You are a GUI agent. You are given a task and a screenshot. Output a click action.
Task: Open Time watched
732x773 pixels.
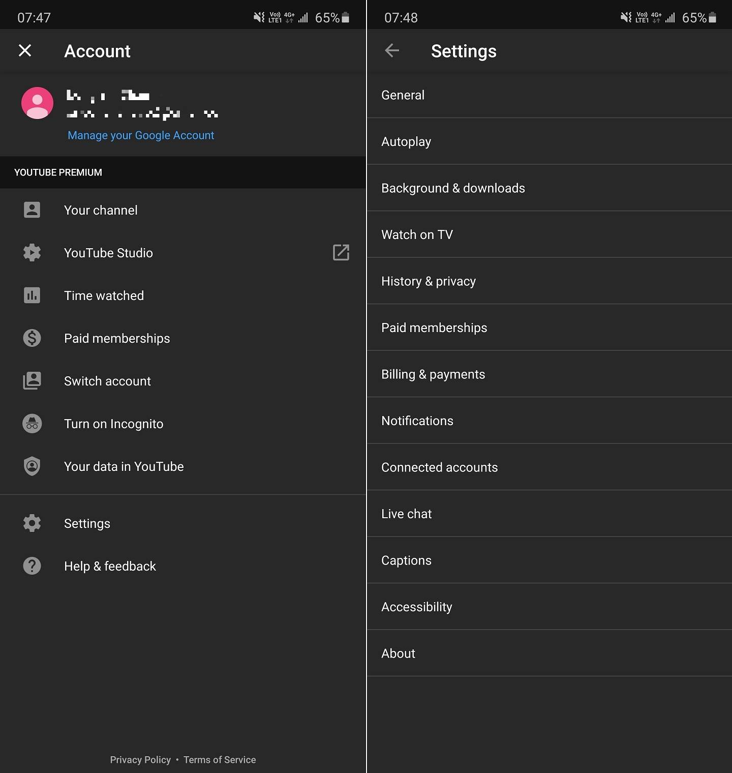(x=183, y=295)
